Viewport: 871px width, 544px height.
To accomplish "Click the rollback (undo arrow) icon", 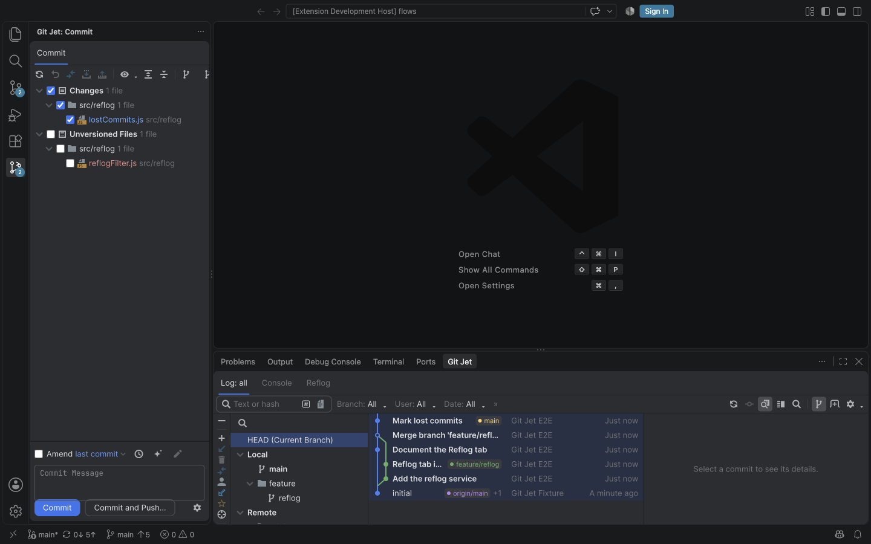I will [x=55, y=74].
